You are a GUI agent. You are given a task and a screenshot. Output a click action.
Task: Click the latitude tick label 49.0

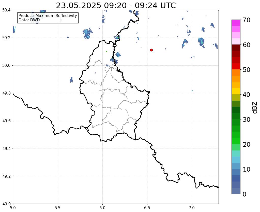pos(6,204)
